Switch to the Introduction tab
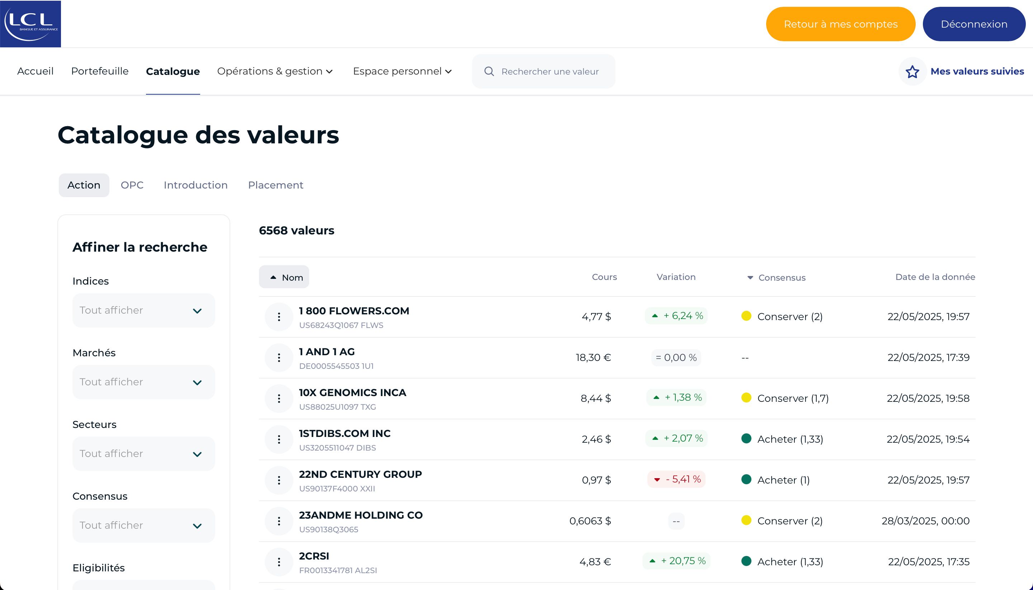Viewport: 1033px width, 590px height. 196,185
